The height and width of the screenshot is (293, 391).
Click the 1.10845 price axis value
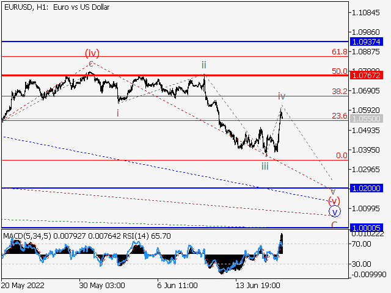(x=365, y=12)
